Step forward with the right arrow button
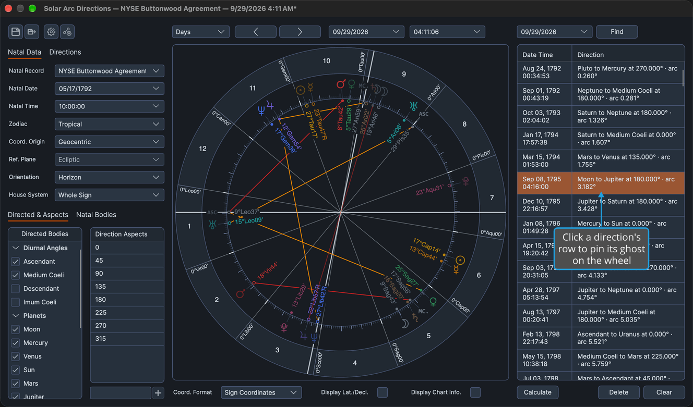 click(x=300, y=32)
